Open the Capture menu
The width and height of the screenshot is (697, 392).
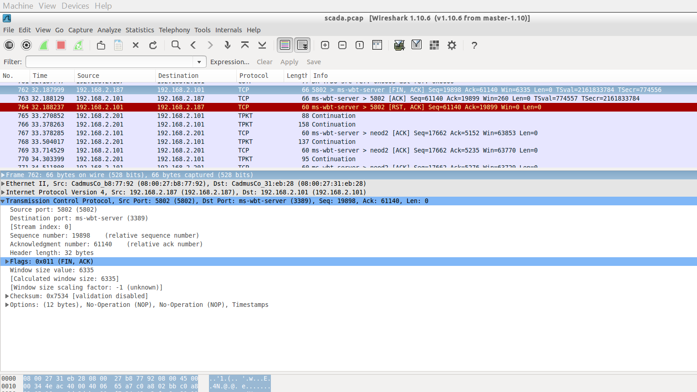click(81, 30)
